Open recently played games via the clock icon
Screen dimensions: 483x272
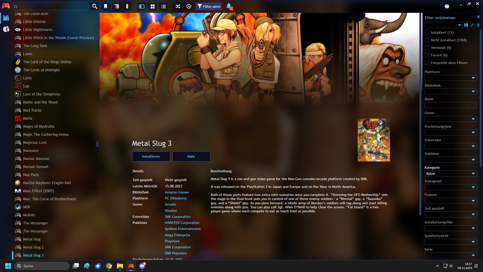click(189, 6)
